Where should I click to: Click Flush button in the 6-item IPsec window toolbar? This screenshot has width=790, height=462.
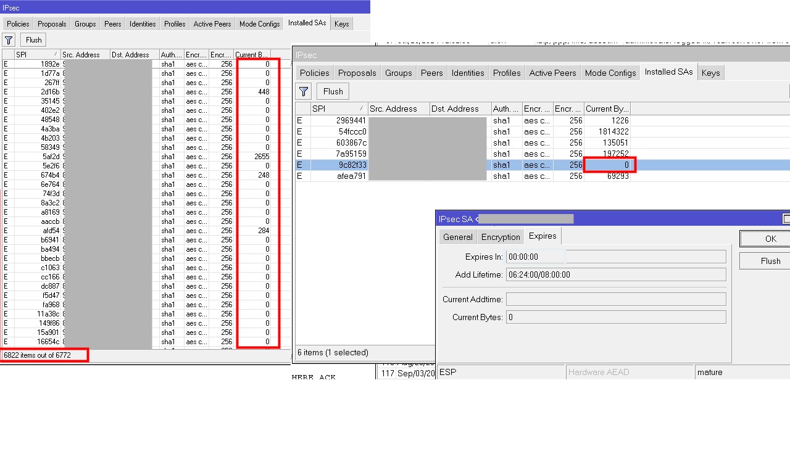tap(333, 91)
